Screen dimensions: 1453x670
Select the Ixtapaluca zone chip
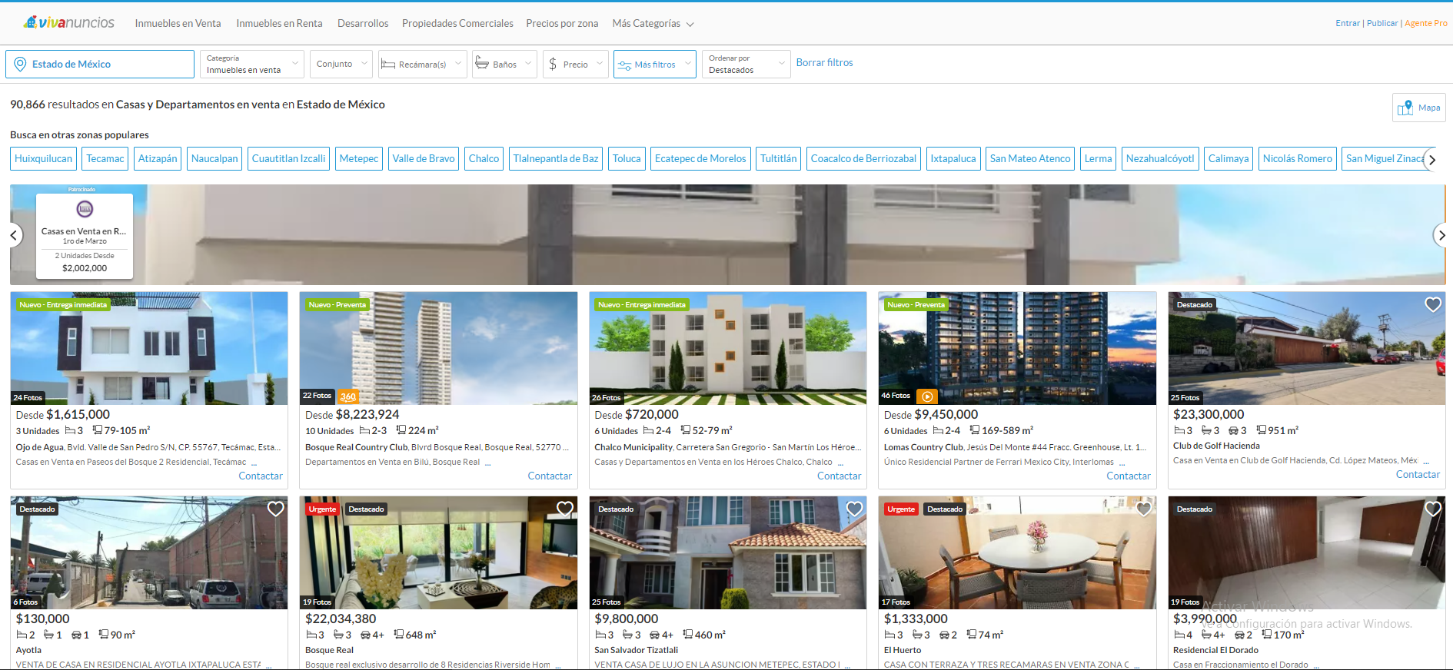click(953, 159)
